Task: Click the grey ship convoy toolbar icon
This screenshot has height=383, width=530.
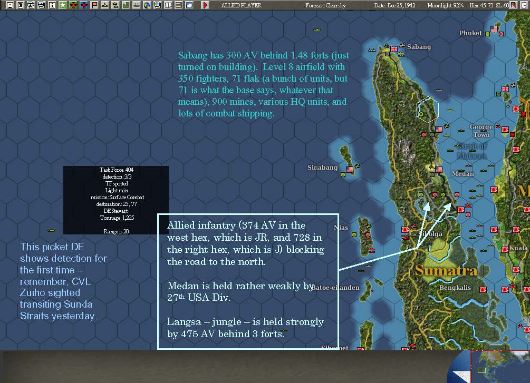Action: tap(136, 5)
